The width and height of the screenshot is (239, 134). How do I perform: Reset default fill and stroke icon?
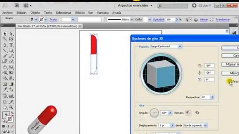click(x=4, y=121)
